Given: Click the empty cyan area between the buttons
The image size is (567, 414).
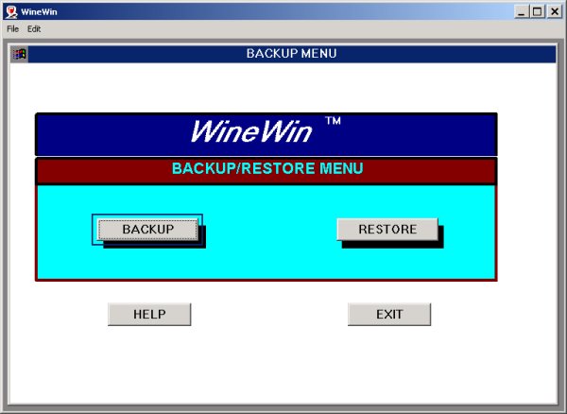Looking at the screenshot, I should (x=269, y=230).
